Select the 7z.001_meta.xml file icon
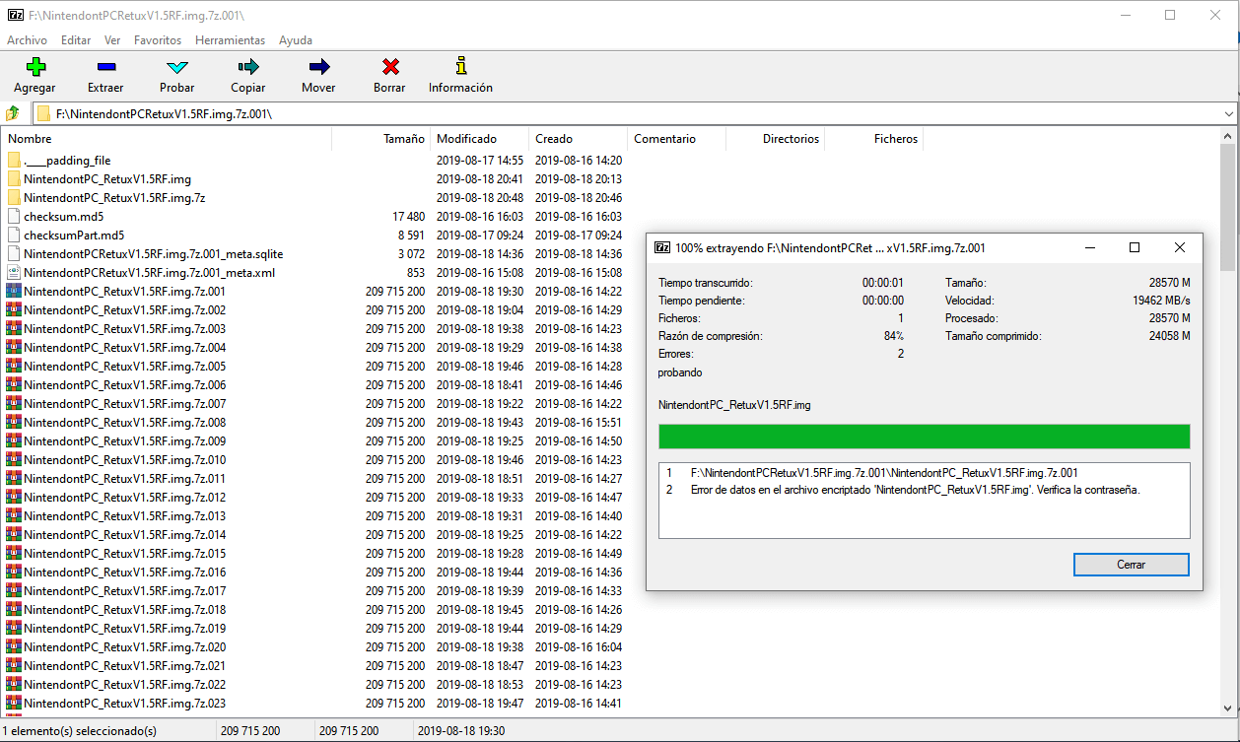This screenshot has width=1240, height=742. [x=14, y=272]
